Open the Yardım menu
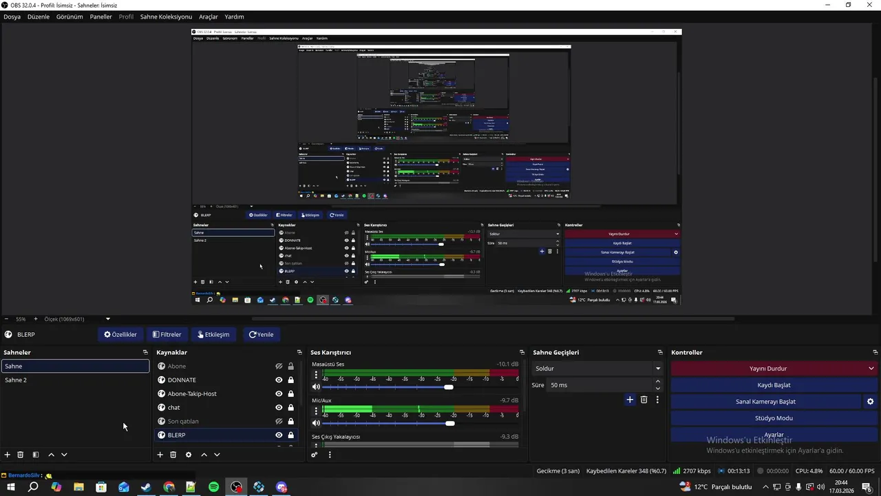 [x=234, y=17]
